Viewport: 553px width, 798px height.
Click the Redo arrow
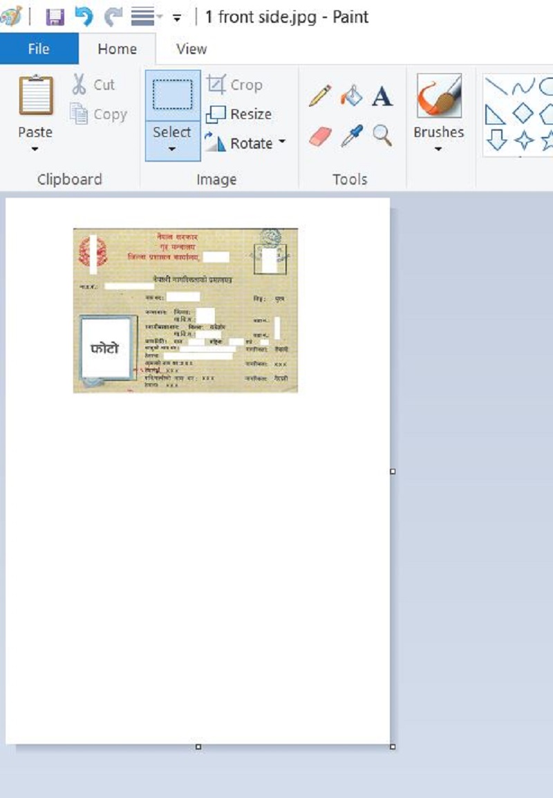113,16
